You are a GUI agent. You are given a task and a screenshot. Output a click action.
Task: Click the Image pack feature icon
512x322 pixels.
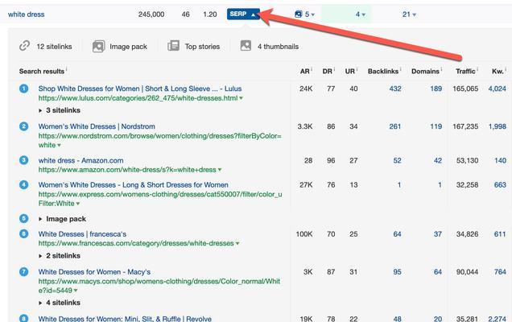click(x=98, y=47)
